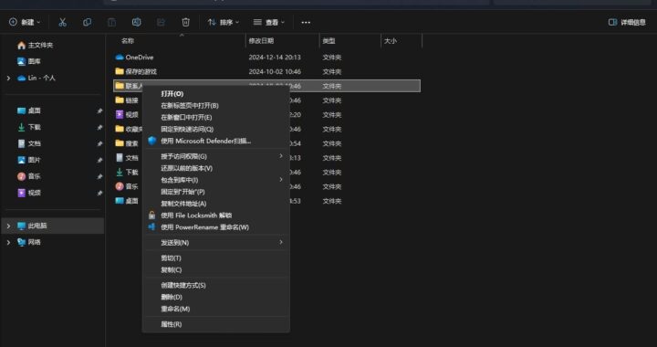Click the pin icon beside sidebar 下载
This screenshot has height=347, width=657.
click(x=99, y=128)
